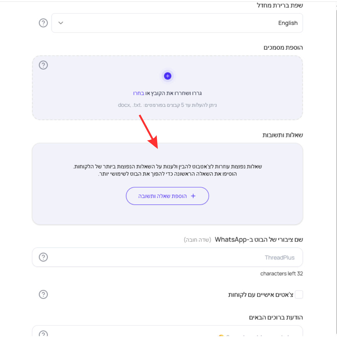This screenshot has width=337, height=337.
Task: Click help icon beside the default language dropdown
Action: click(43, 23)
